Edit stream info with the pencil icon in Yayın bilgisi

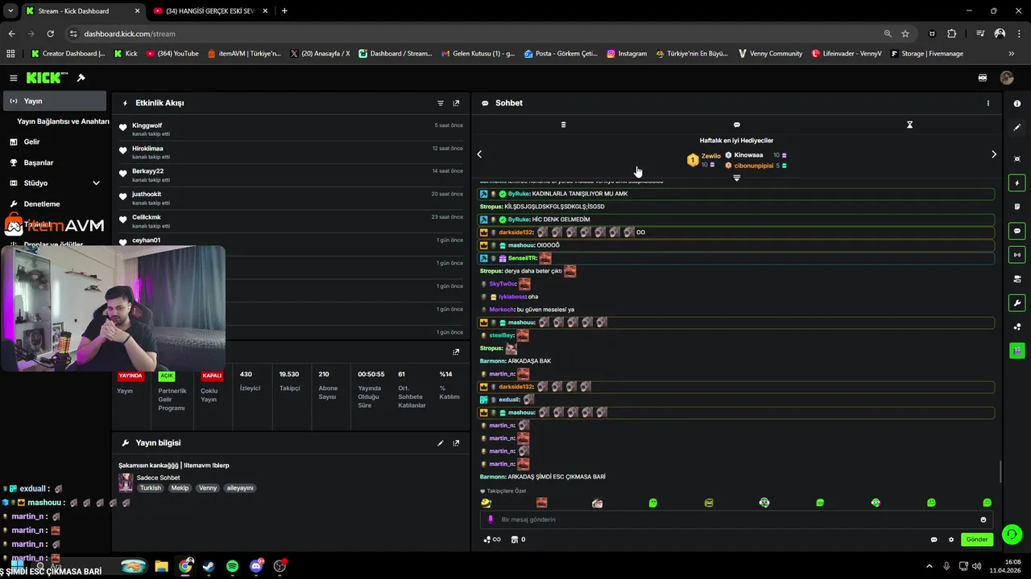coord(441,443)
